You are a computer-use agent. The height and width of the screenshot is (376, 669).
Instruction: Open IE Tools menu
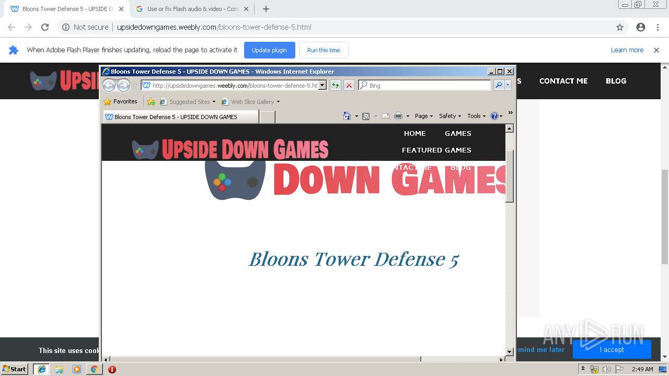coord(476,116)
